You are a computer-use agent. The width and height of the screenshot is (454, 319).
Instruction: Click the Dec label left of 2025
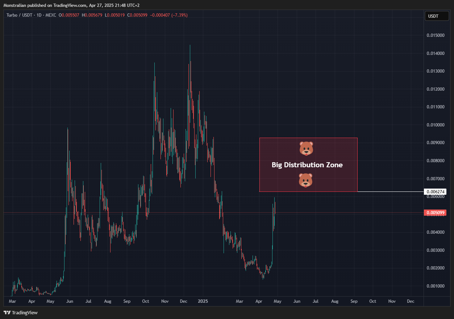coord(184,301)
